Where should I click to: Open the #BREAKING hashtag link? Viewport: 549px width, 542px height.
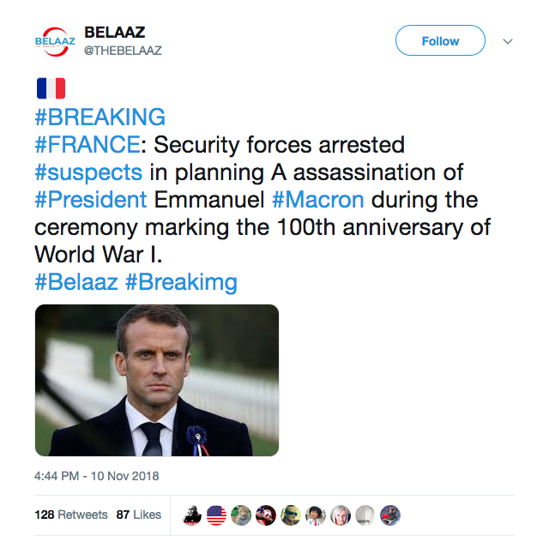pyautogui.click(x=100, y=117)
